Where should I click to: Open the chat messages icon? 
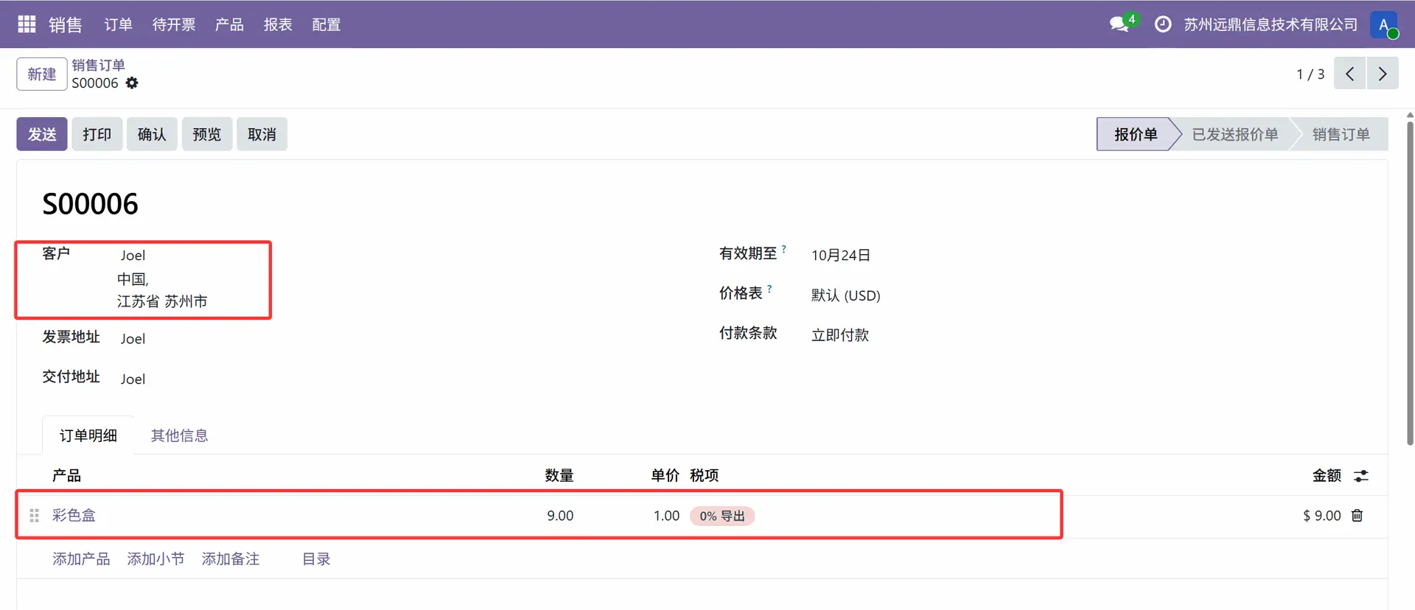(1119, 24)
